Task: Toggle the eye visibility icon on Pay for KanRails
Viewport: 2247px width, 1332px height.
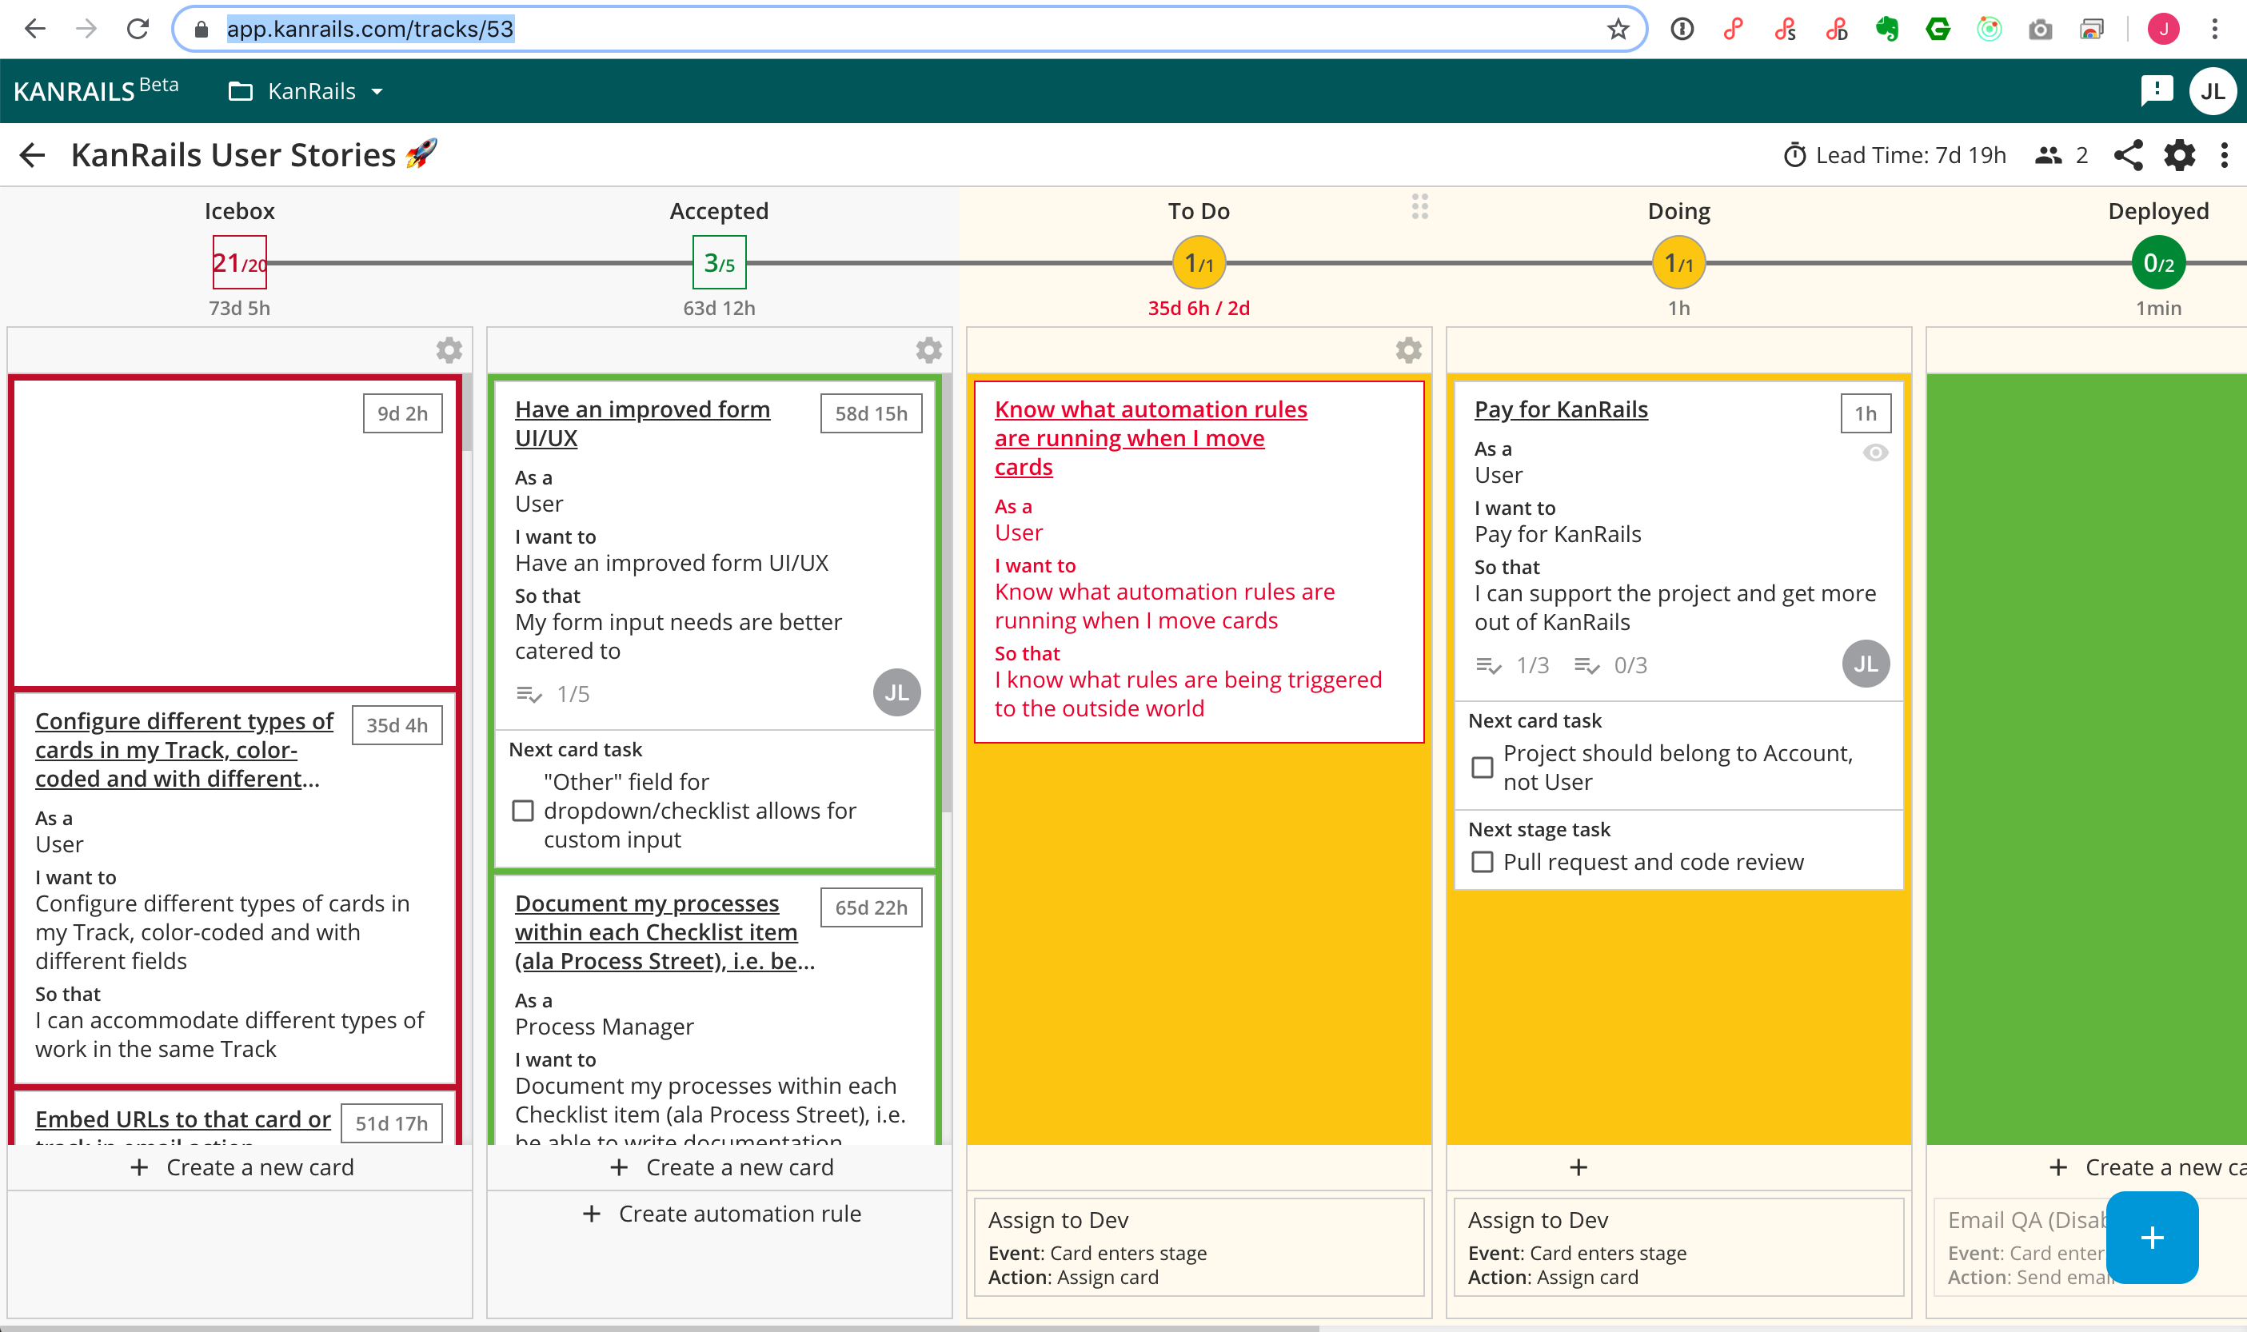Action: click(x=1875, y=453)
